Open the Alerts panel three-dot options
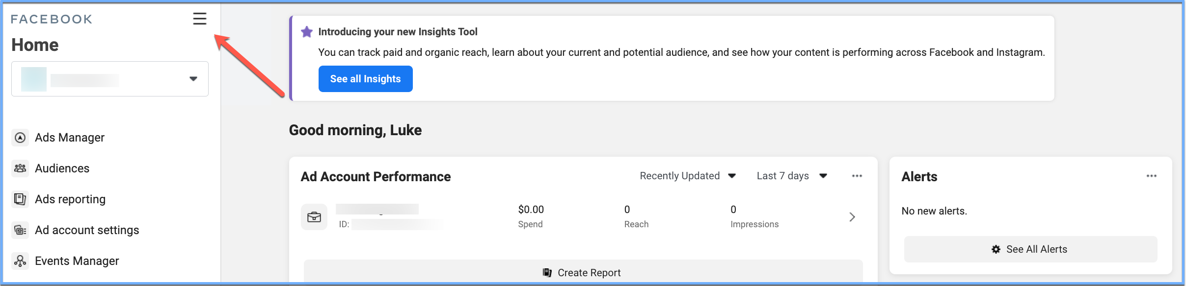The image size is (1186, 286). pyautogui.click(x=1152, y=176)
